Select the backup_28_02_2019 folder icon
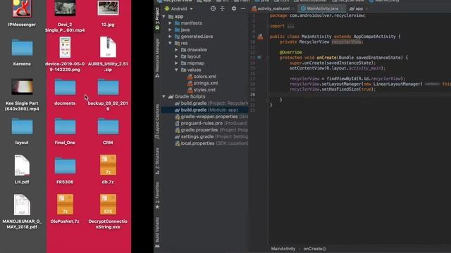Image resolution: width=451 pixels, height=253 pixels. point(108,87)
